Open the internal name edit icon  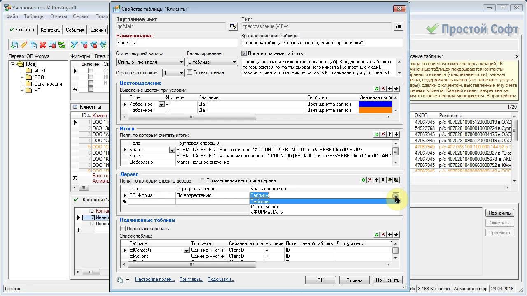pyautogui.click(x=233, y=26)
